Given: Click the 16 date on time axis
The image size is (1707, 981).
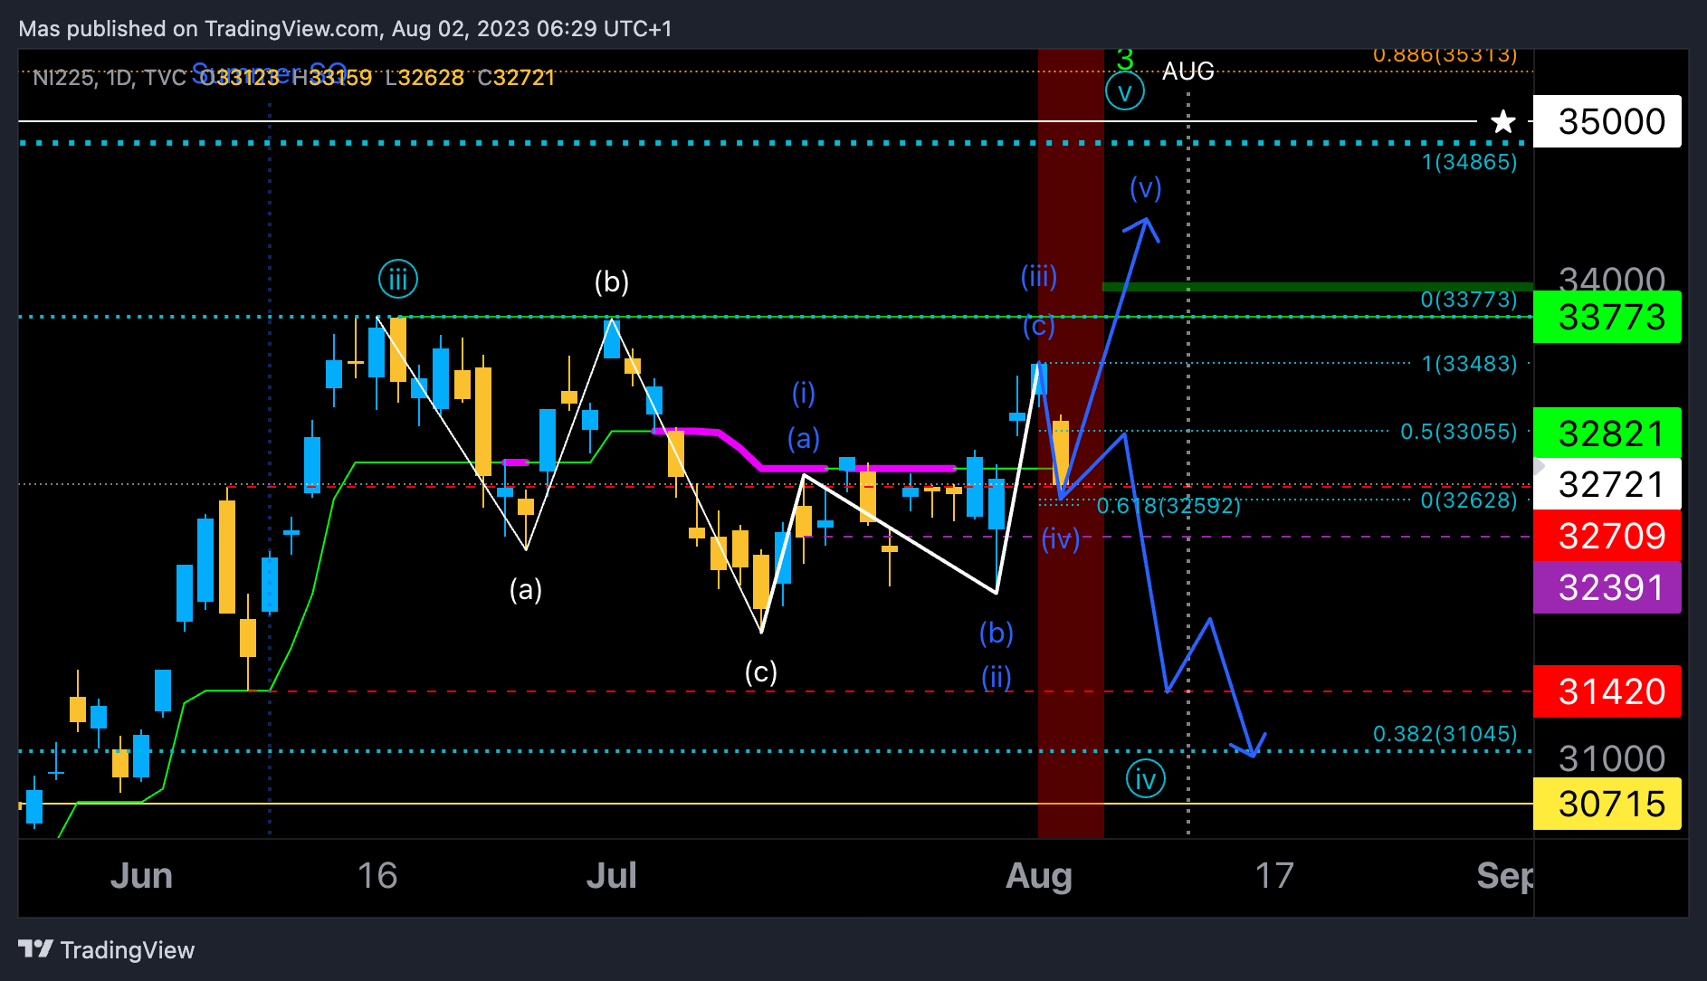Looking at the screenshot, I should coord(377,876).
